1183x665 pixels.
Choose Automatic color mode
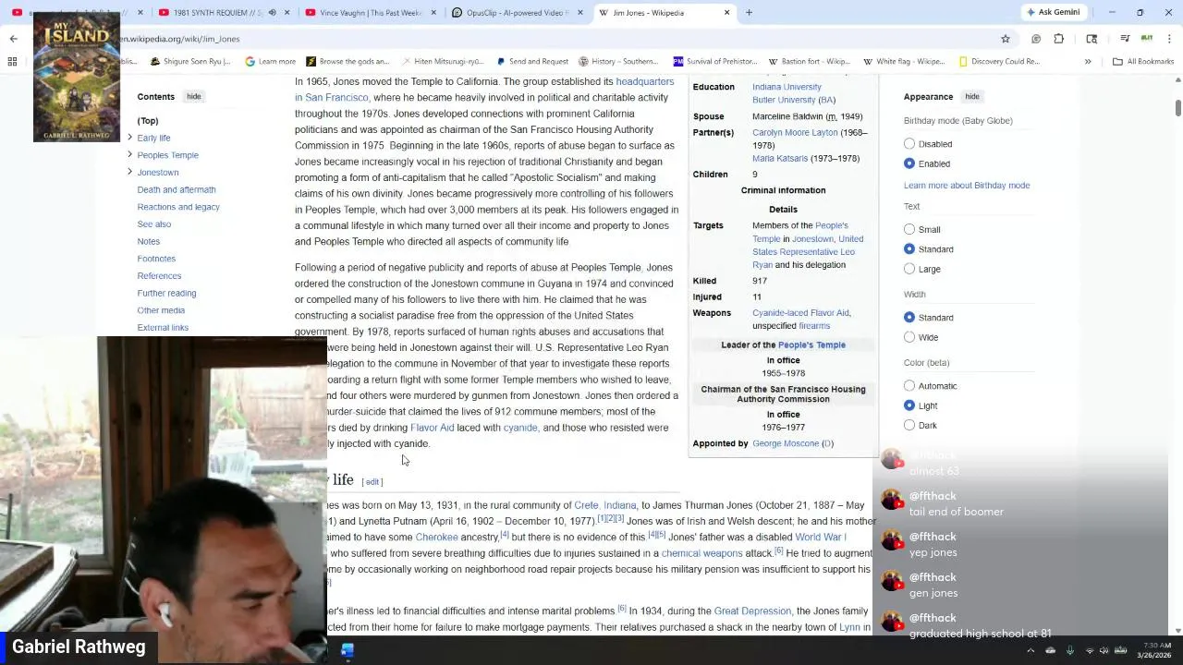(x=909, y=386)
